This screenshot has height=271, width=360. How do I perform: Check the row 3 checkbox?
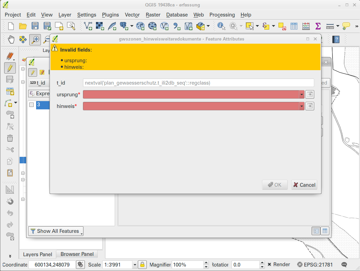(31, 105)
